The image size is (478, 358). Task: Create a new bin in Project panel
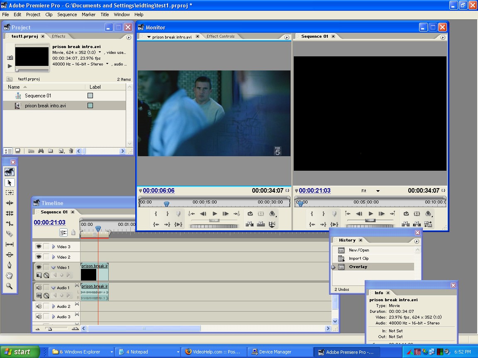[51, 151]
